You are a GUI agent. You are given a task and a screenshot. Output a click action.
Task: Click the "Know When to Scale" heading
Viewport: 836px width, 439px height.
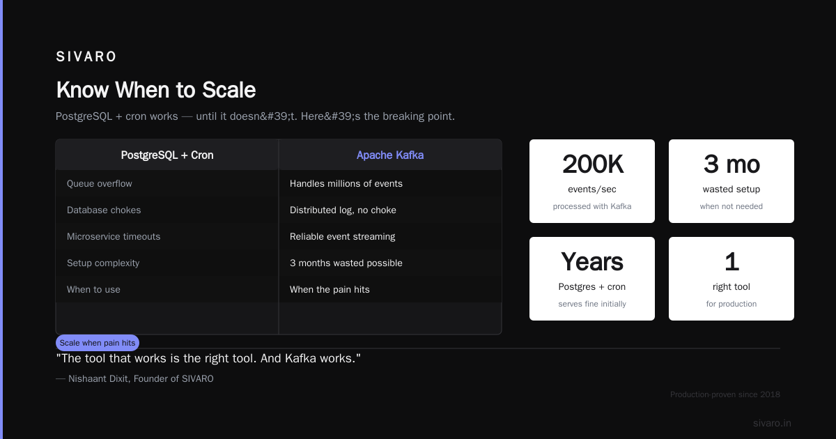pos(156,90)
